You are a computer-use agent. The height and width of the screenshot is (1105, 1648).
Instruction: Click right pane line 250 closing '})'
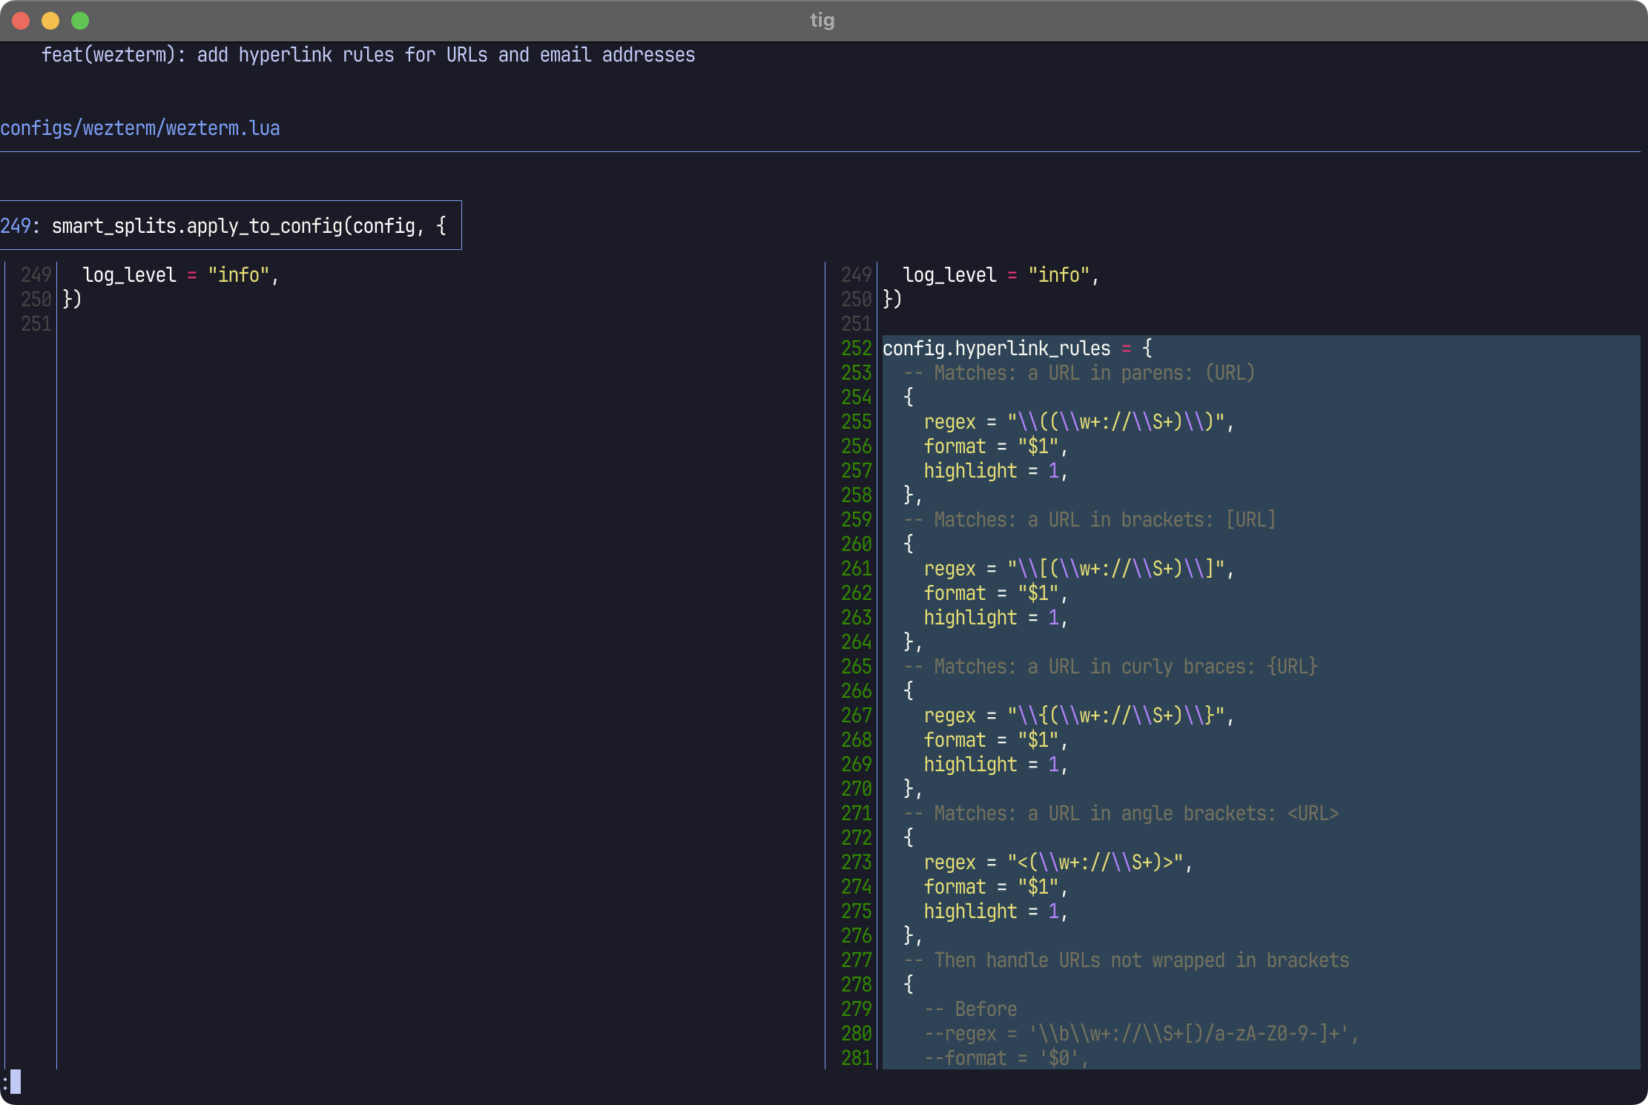(x=892, y=300)
